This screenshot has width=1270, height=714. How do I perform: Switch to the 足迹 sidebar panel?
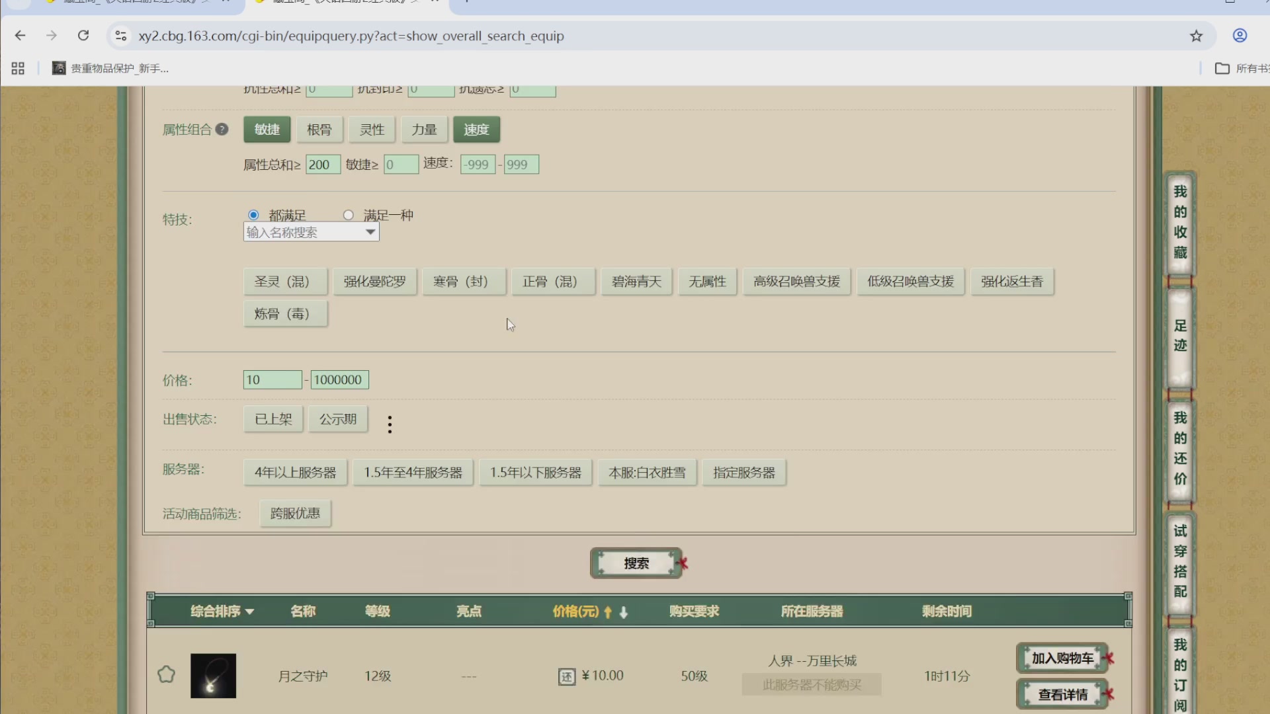1179,336
